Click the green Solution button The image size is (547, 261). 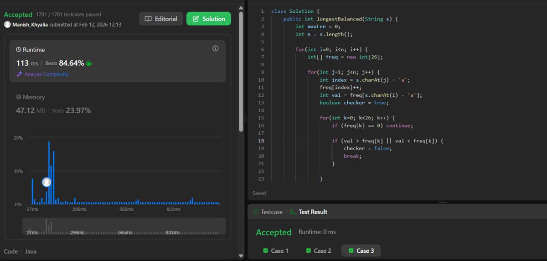(x=209, y=19)
